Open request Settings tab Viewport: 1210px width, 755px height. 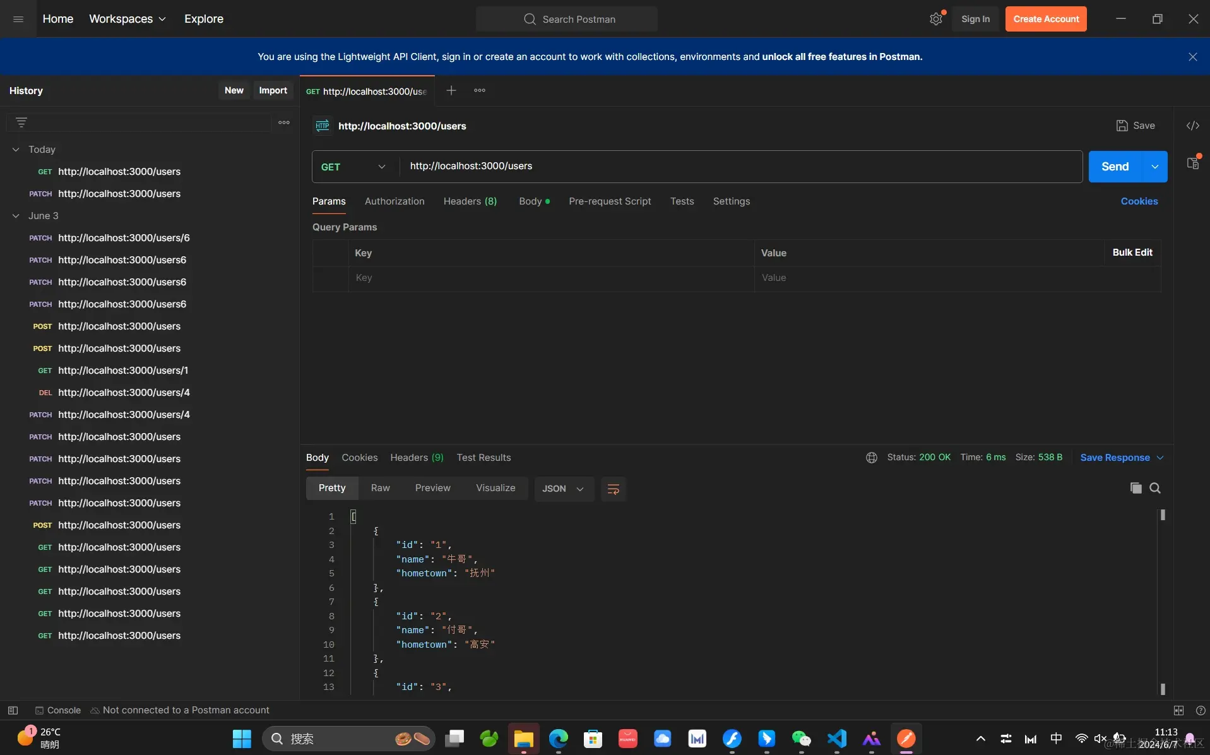tap(732, 201)
